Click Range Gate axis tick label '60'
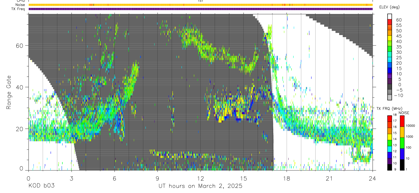 (19, 46)
